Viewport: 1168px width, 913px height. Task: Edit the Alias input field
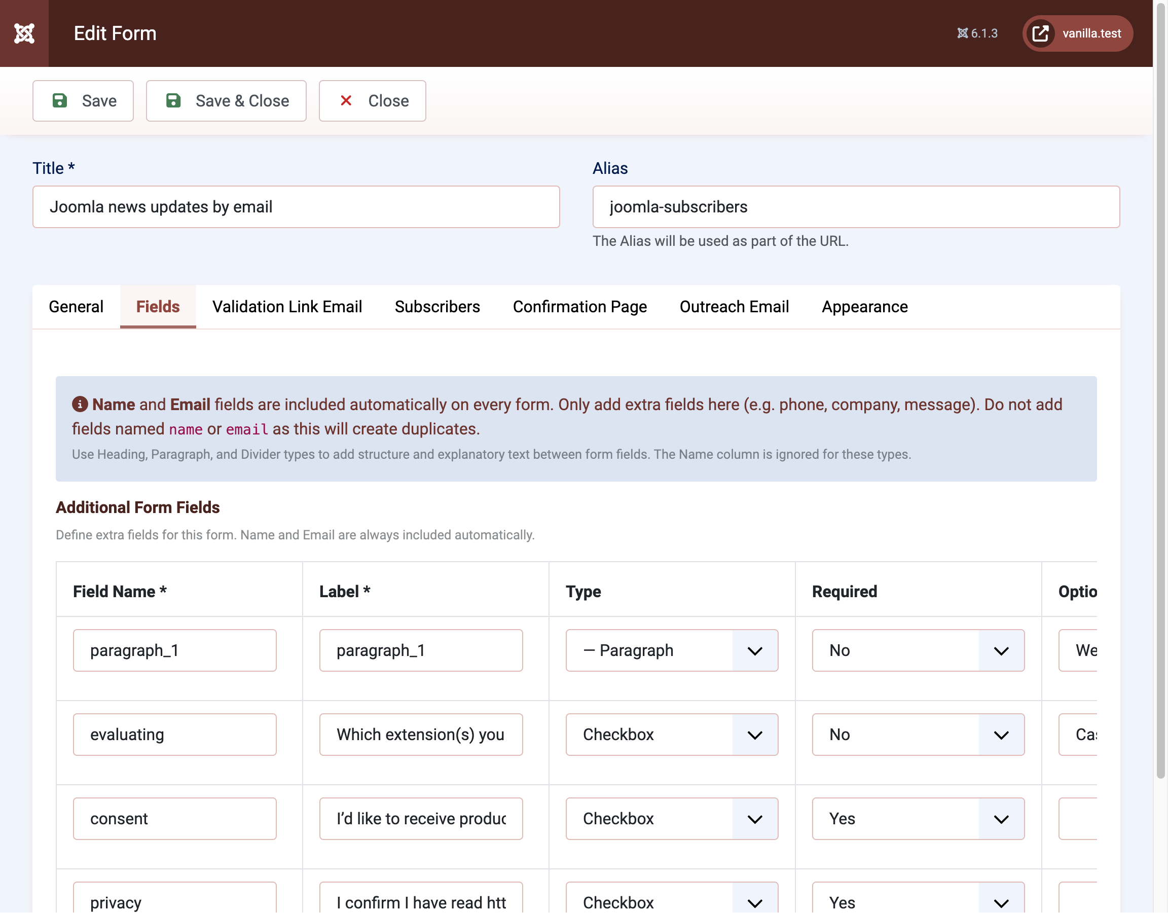click(856, 206)
